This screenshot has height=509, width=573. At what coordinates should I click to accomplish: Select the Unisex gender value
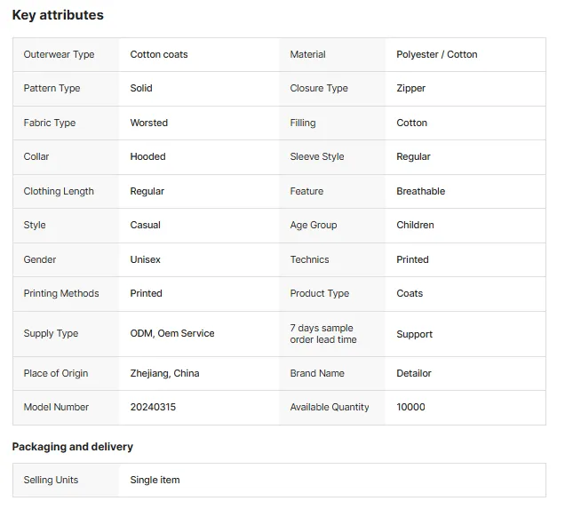point(145,259)
